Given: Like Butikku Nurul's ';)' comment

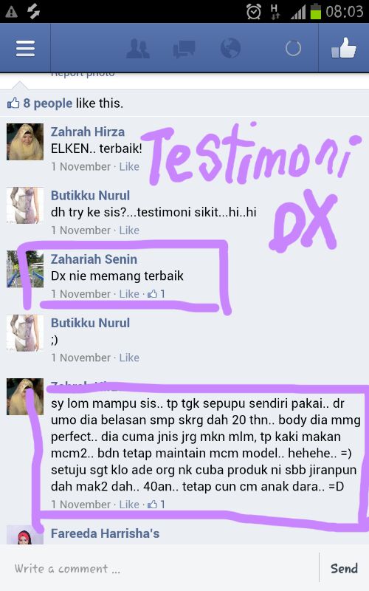Looking at the screenshot, I should pyautogui.click(x=129, y=358).
